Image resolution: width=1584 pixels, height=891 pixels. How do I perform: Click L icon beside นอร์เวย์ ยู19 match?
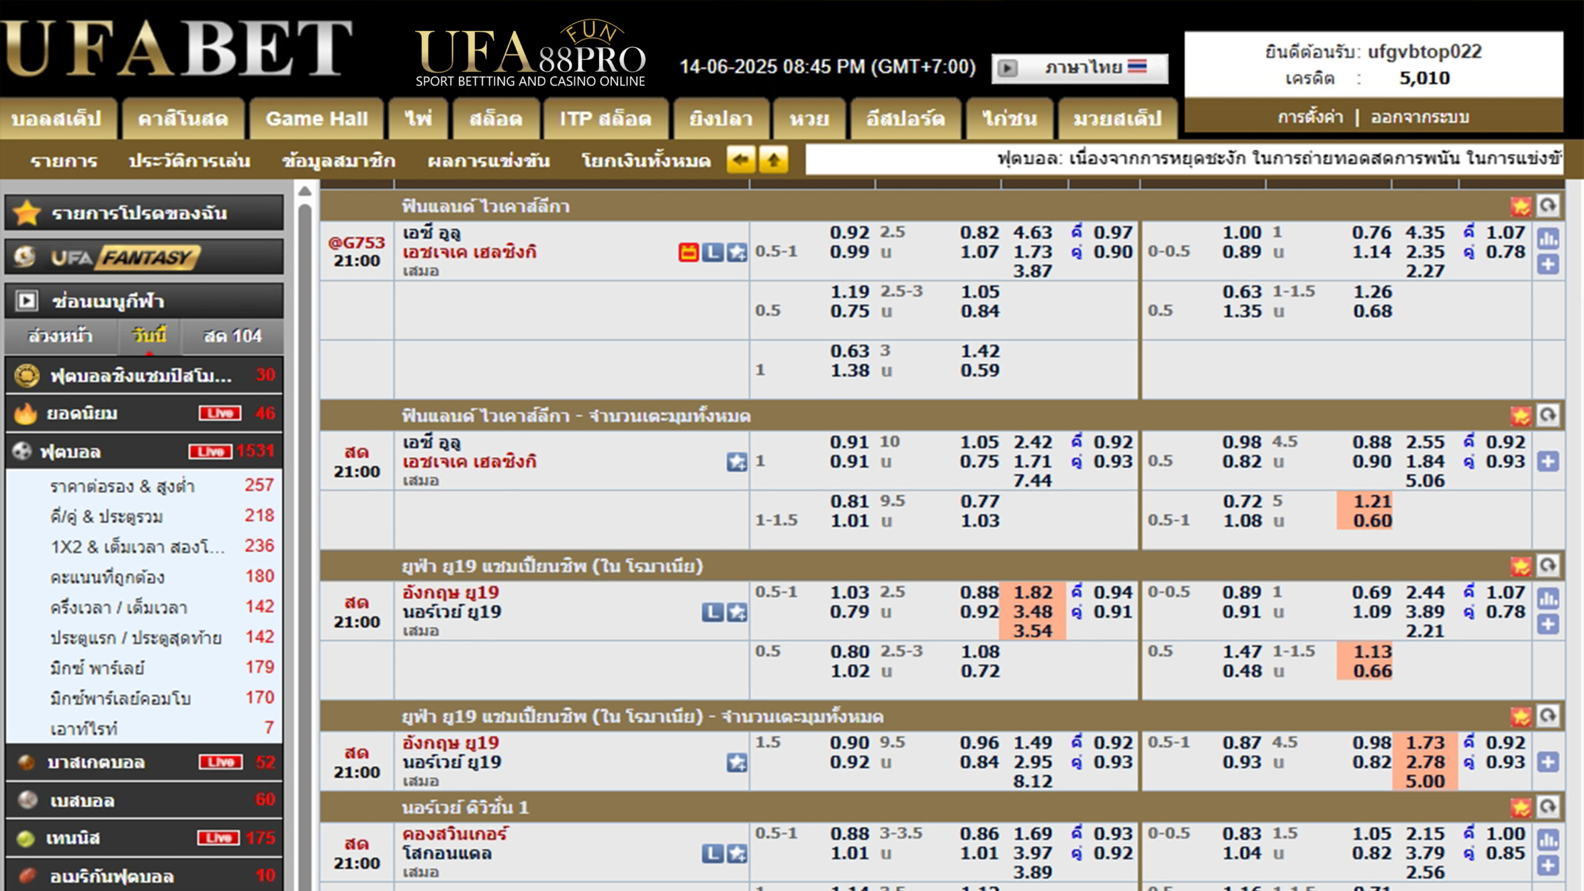tap(712, 613)
